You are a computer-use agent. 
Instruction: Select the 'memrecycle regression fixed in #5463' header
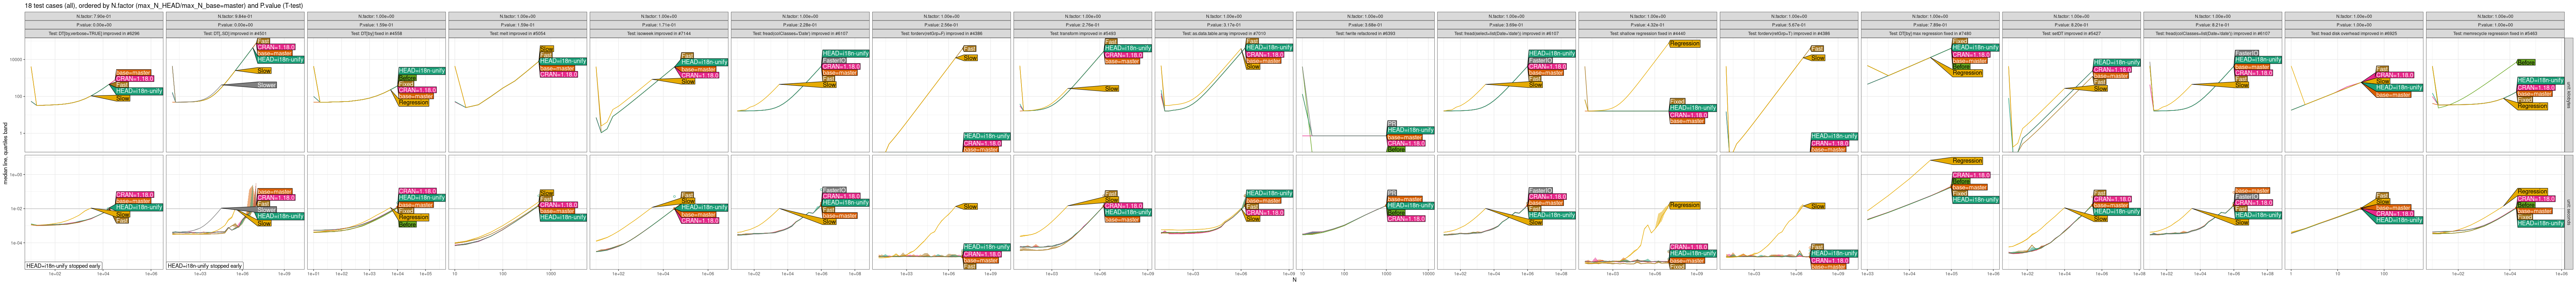point(2494,33)
